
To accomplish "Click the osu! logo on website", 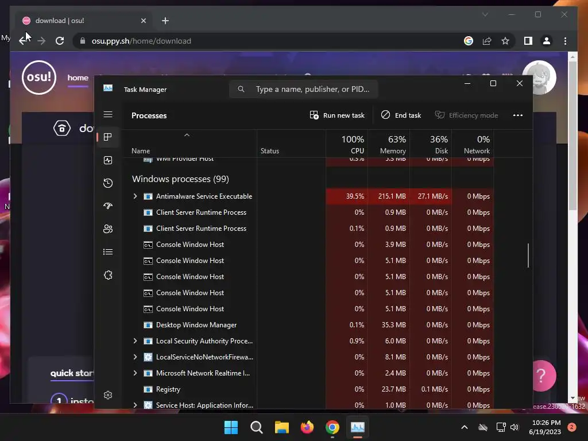I will 39,78.
